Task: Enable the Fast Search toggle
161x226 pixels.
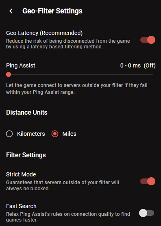Action: [147, 213]
